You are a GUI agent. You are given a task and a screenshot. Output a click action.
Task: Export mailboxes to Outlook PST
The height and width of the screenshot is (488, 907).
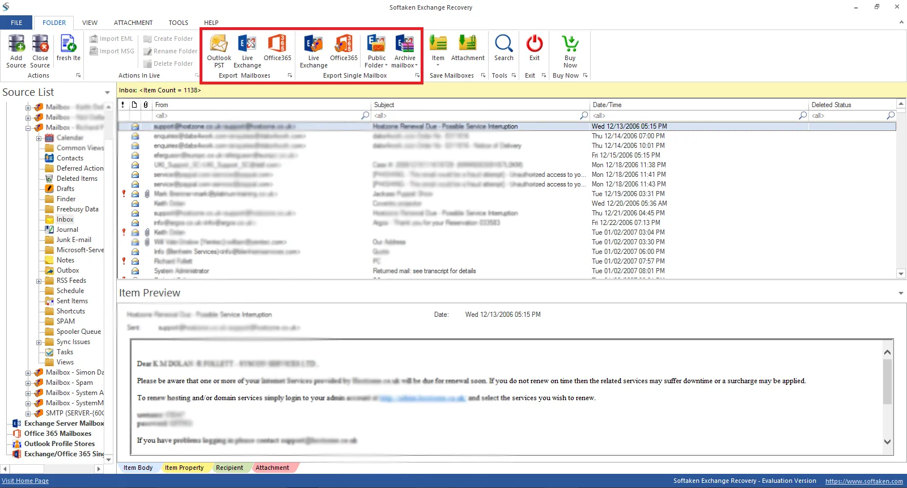[219, 51]
